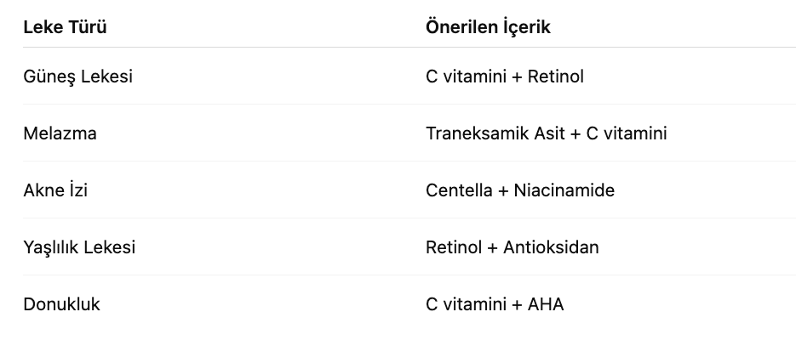Select the "Yaşlılık Lekesi" cell
Viewport: 796px width, 363px height.
[x=79, y=247]
